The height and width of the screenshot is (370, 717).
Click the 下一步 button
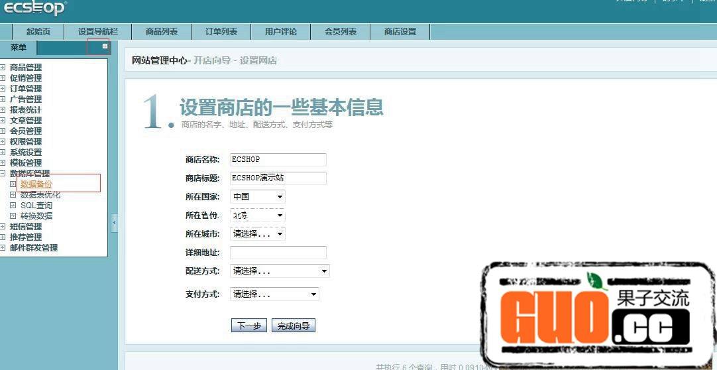tap(249, 326)
